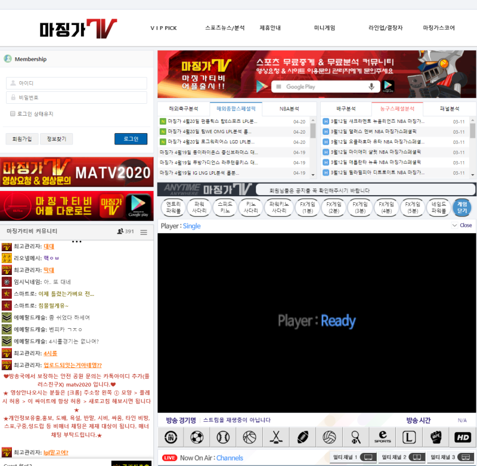The image size is (477, 466).
Task: Open the 마징가스코어 menu
Action: [x=439, y=27]
